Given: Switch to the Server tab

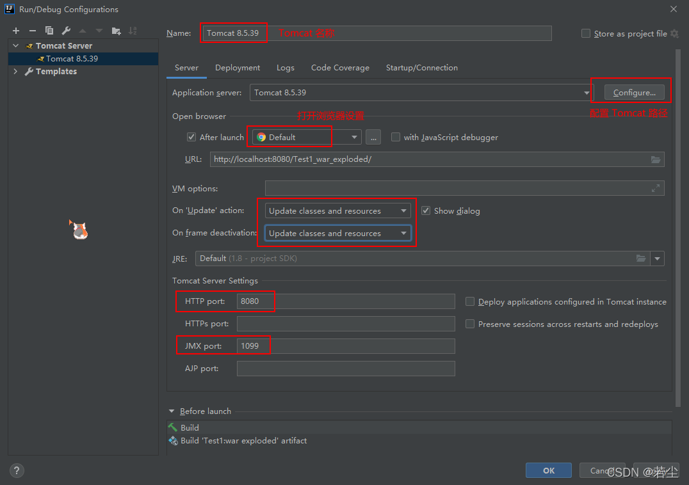Looking at the screenshot, I should click(187, 68).
